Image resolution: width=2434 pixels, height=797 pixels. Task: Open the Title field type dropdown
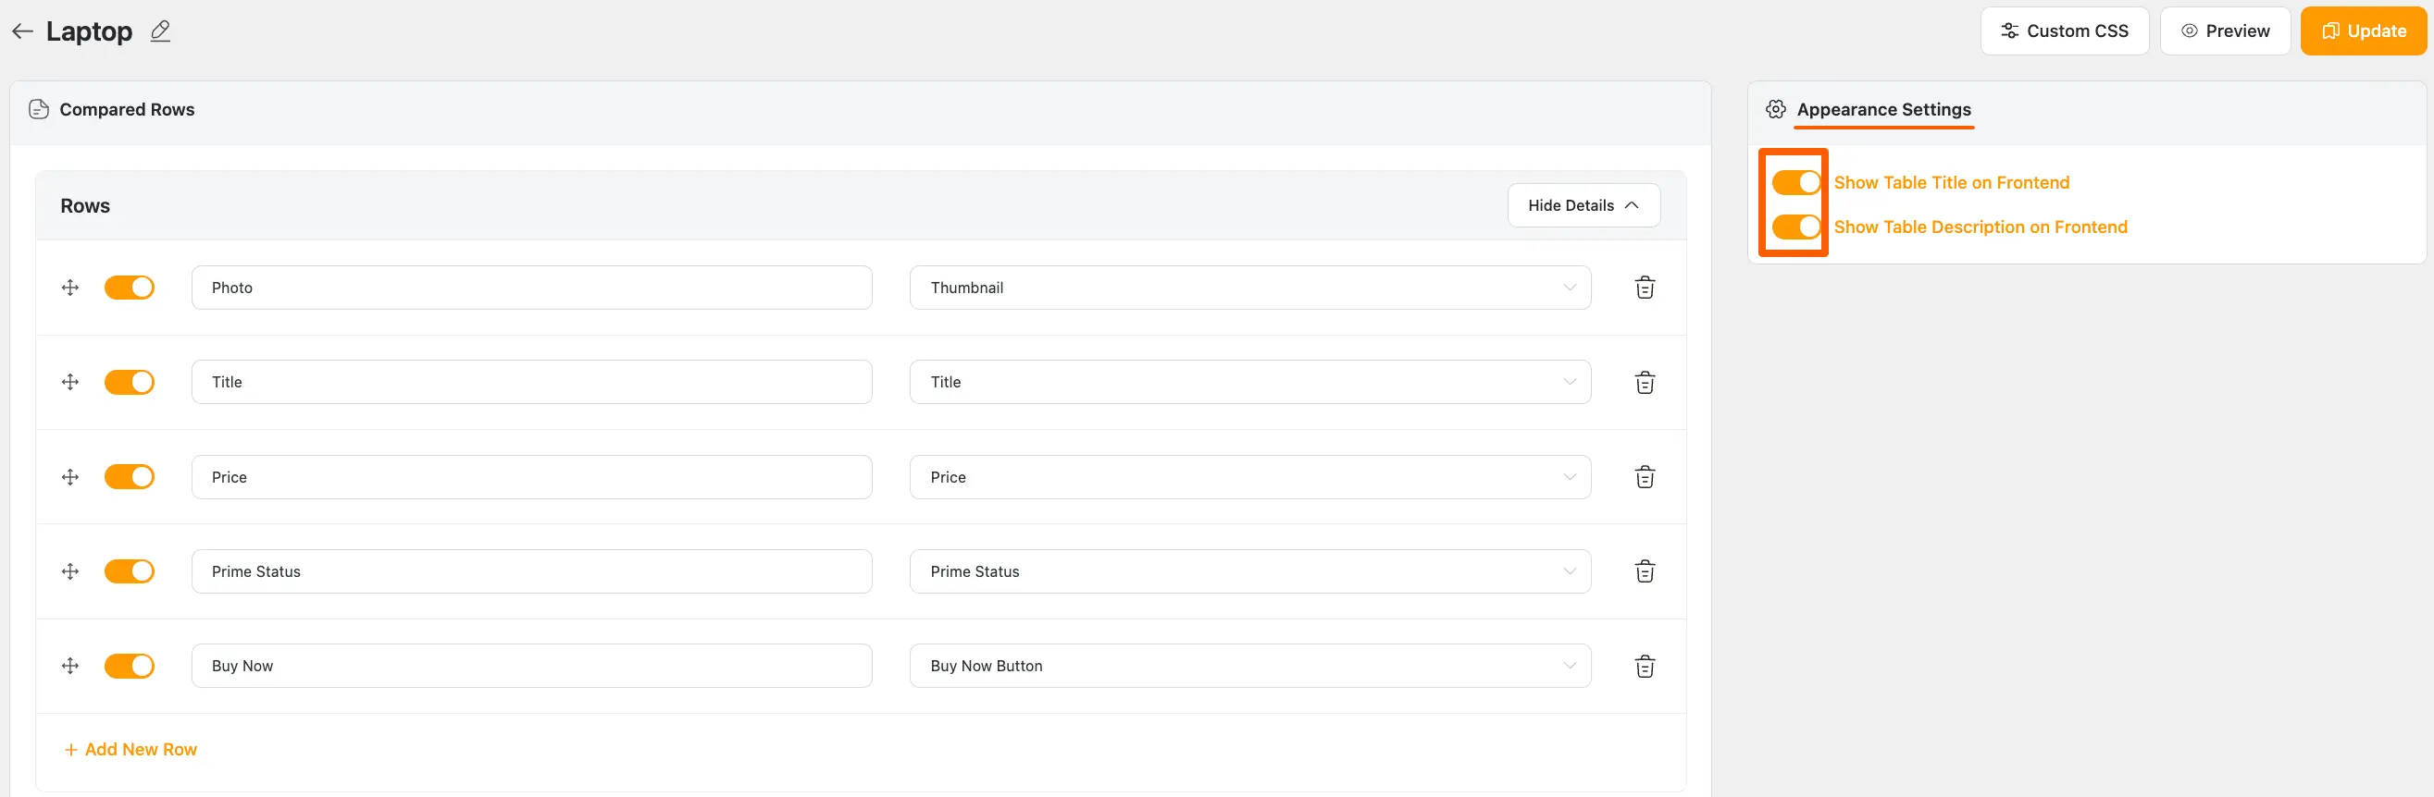coord(1250,383)
